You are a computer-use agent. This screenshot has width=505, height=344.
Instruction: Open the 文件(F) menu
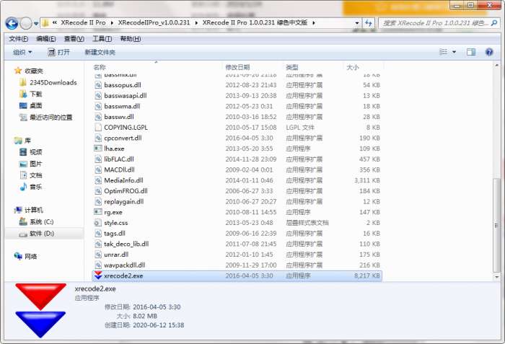18,39
